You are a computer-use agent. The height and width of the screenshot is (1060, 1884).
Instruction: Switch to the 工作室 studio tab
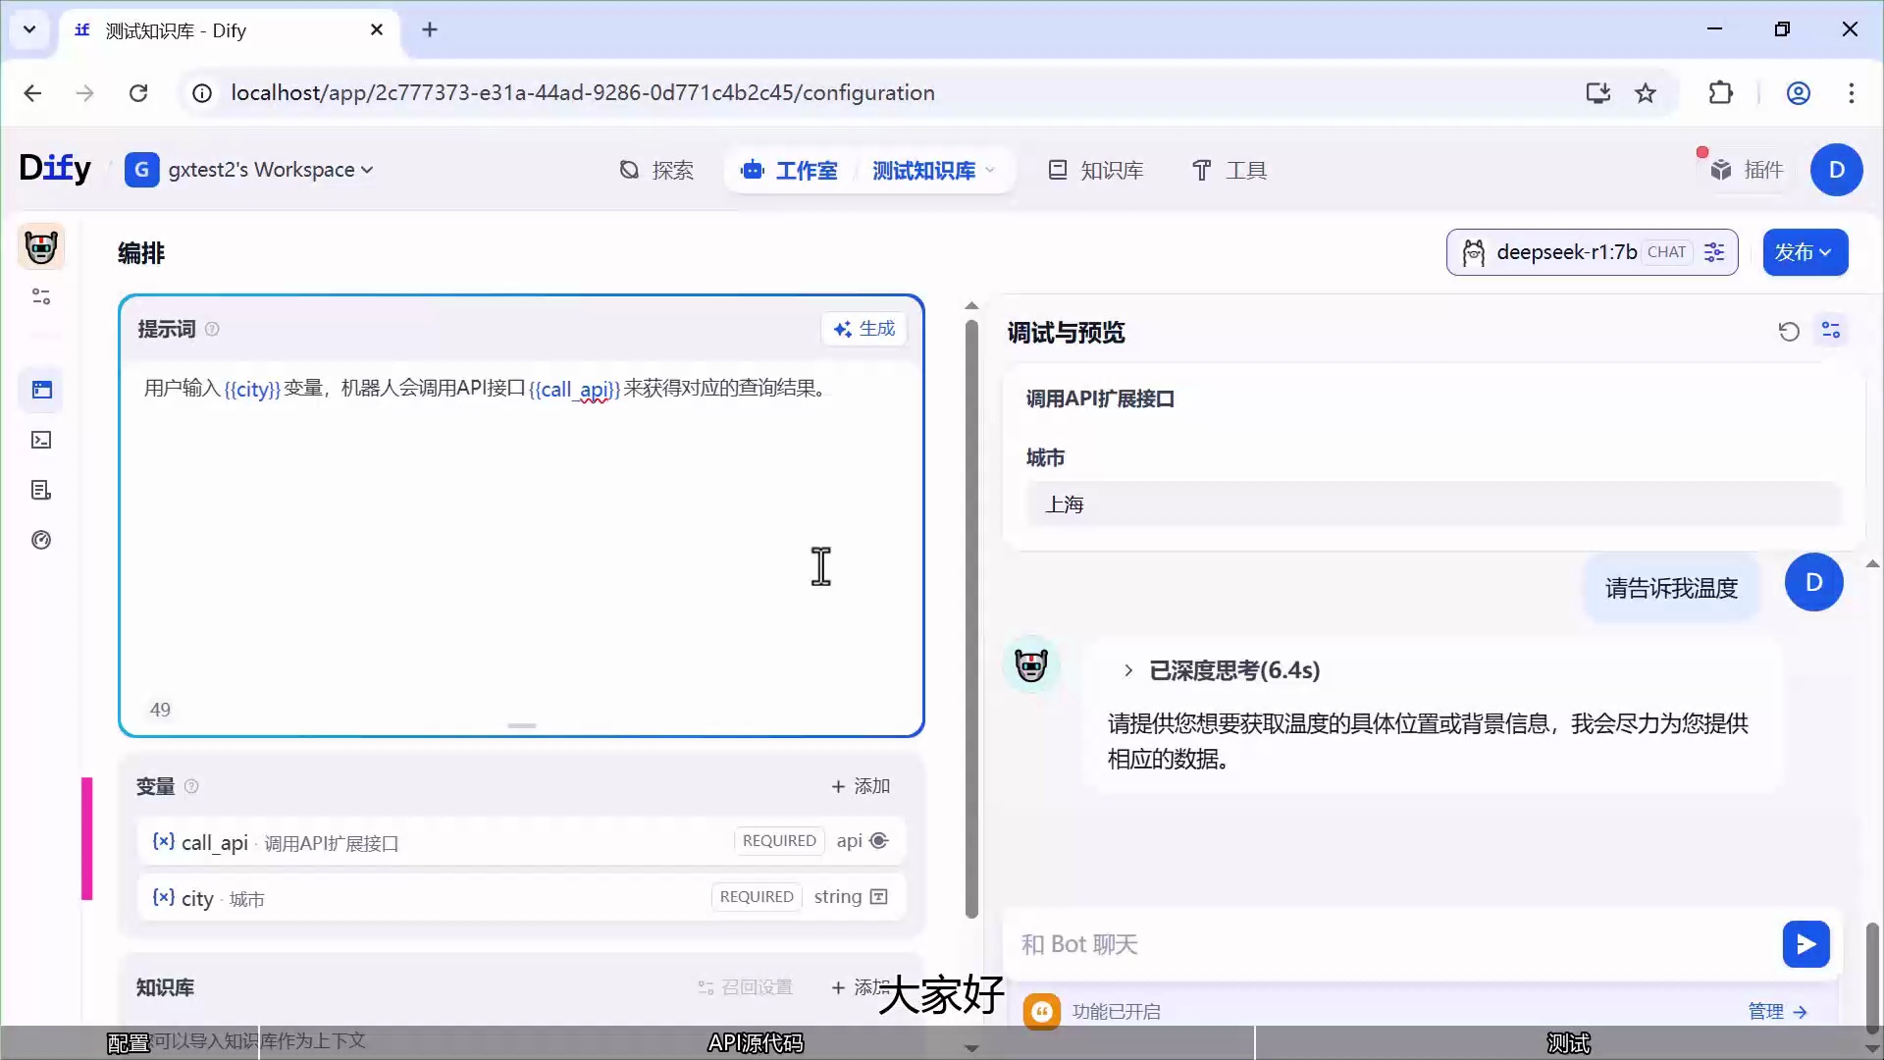point(790,171)
